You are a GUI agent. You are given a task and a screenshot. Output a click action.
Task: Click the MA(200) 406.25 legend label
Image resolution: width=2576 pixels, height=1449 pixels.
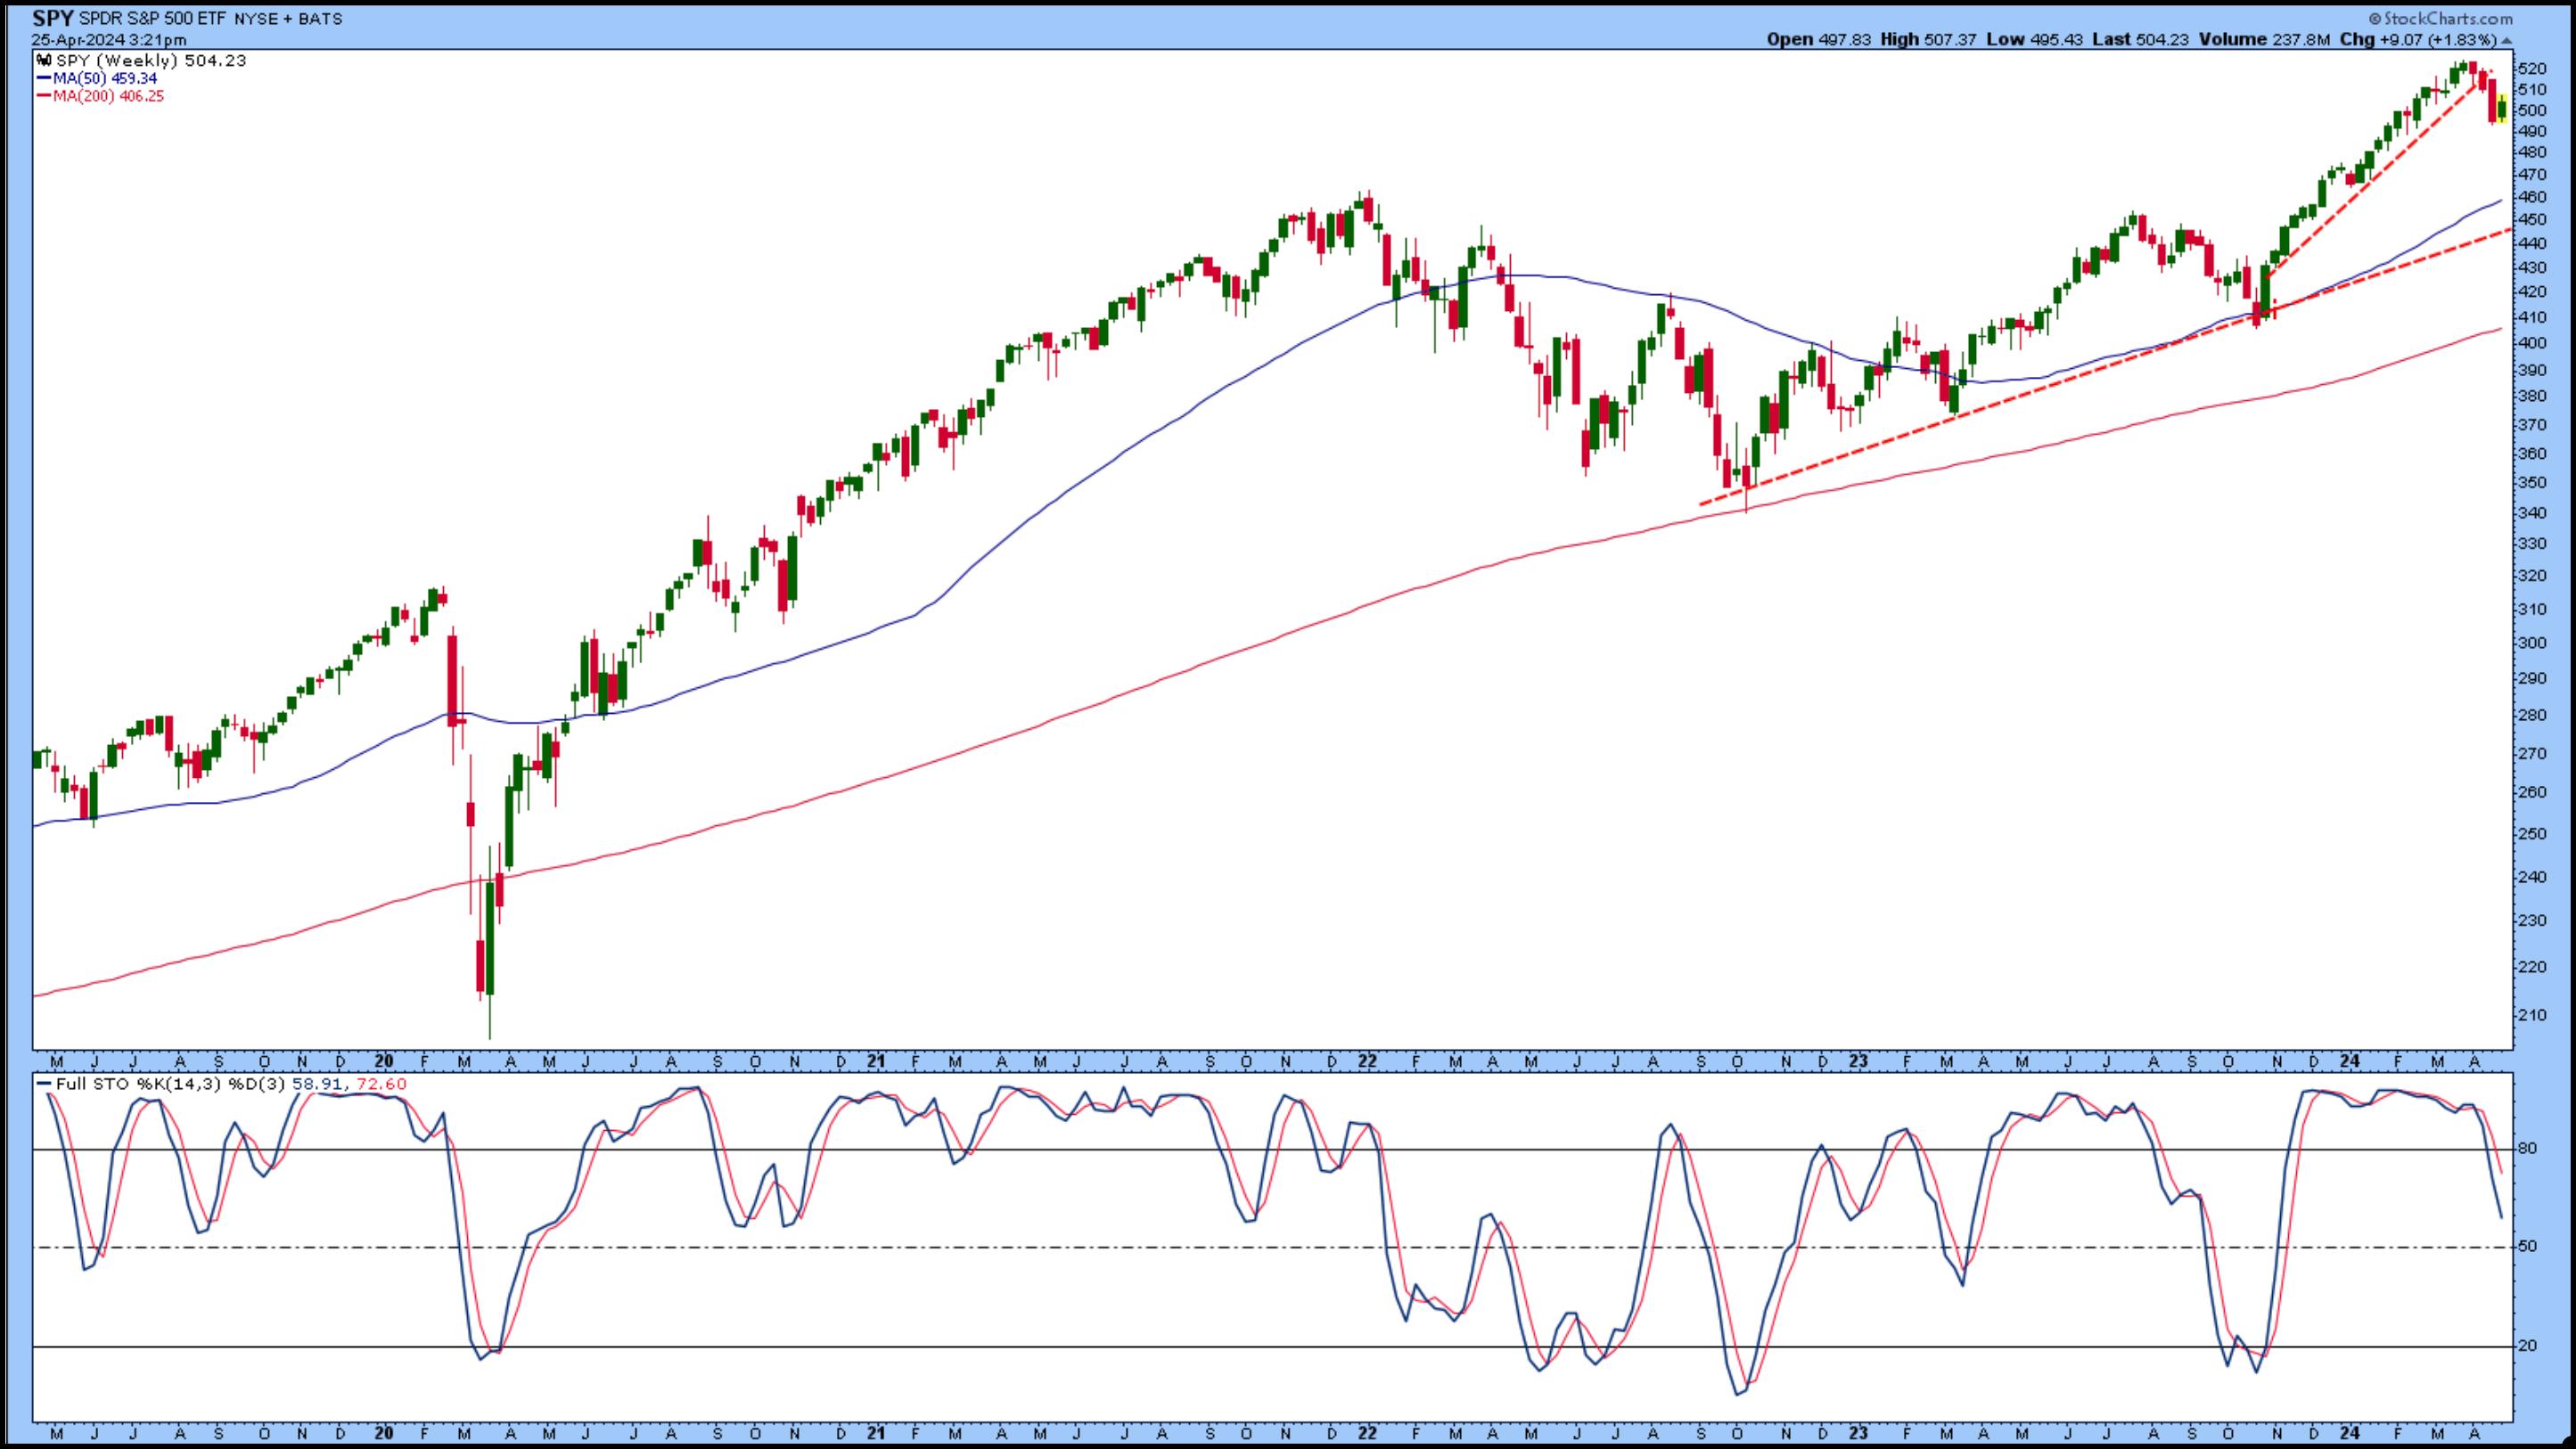click(108, 96)
